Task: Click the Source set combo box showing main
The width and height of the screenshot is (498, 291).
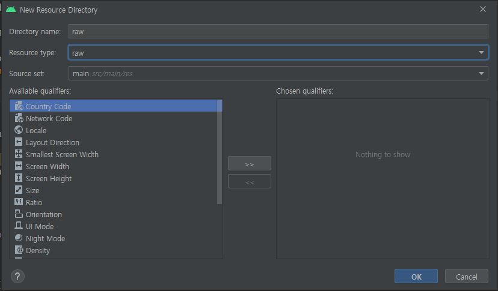Action: pyautogui.click(x=278, y=73)
